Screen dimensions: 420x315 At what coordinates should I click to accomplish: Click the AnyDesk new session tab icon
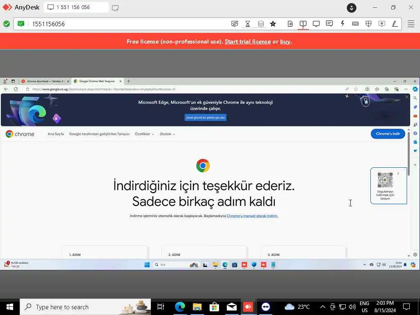[115, 8]
